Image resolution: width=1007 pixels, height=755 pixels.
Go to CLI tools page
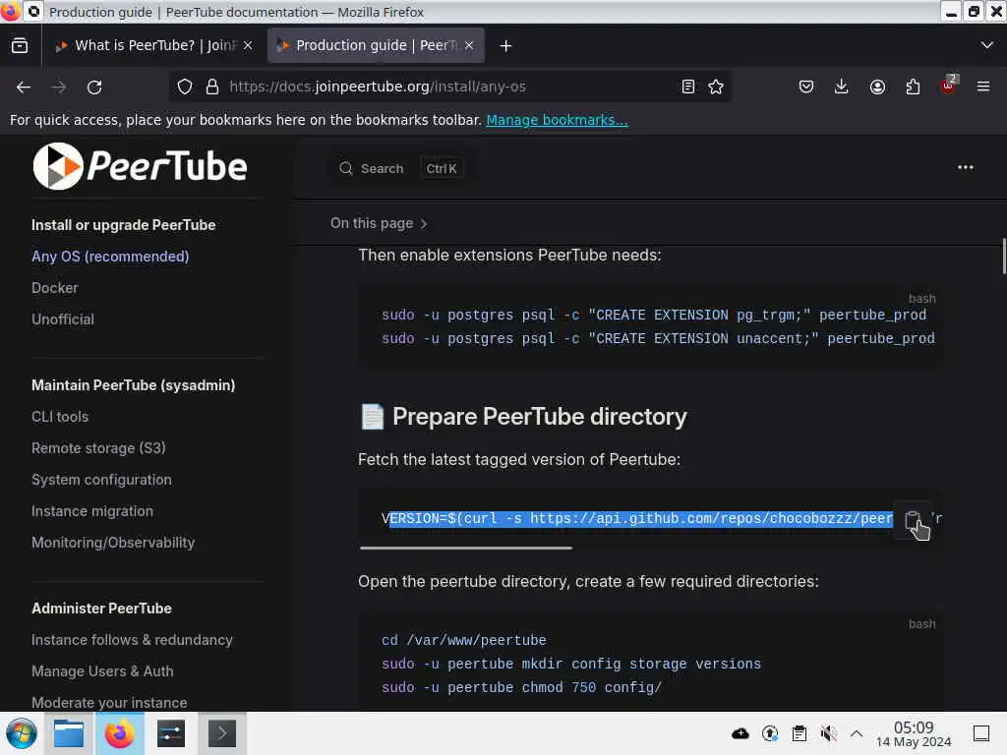[x=60, y=417]
